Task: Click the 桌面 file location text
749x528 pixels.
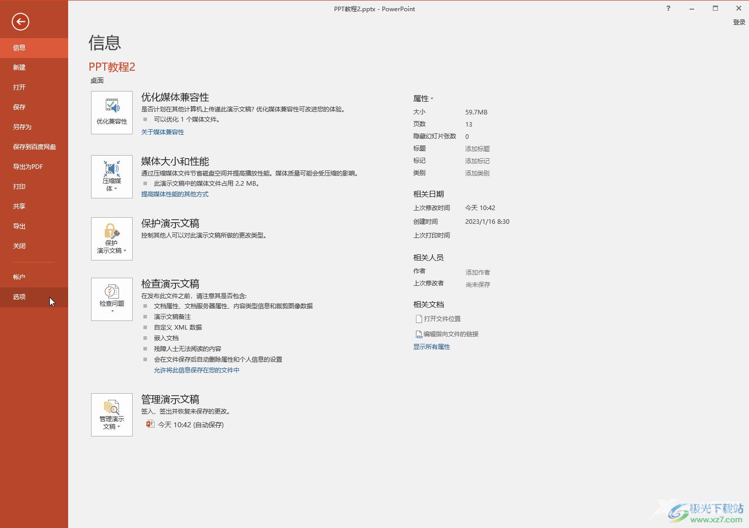Action: (x=97, y=80)
